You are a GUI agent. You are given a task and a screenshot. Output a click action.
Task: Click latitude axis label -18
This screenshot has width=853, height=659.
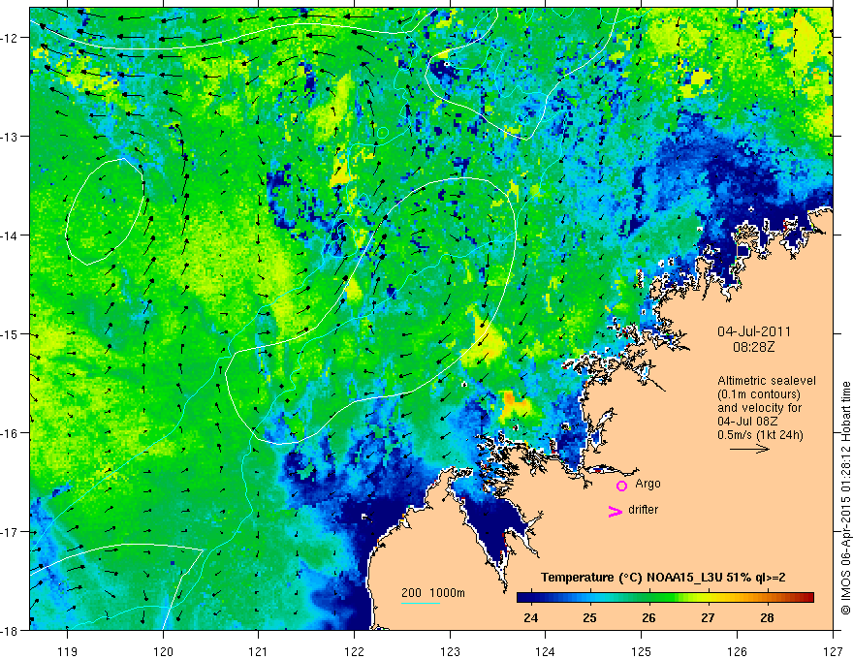pyautogui.click(x=11, y=631)
